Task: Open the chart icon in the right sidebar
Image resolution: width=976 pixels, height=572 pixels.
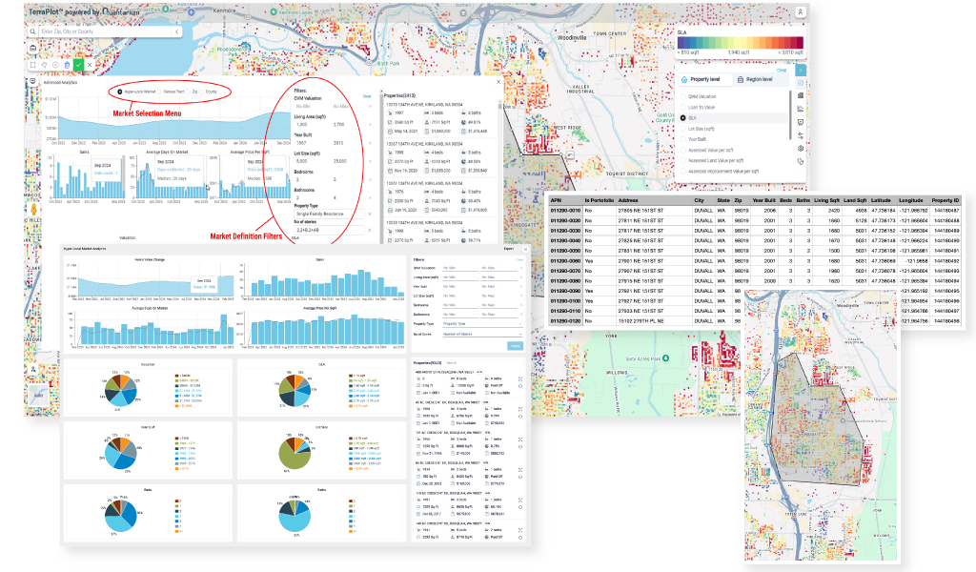Action: tap(801, 109)
